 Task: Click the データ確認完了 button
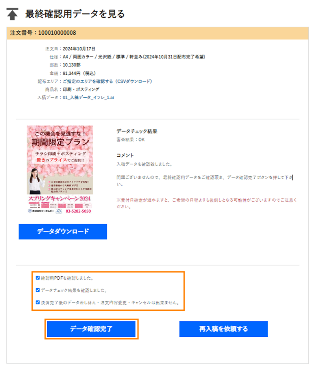(x=91, y=329)
